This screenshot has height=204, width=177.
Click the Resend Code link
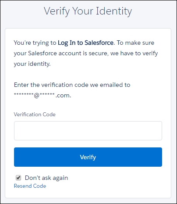30,186
